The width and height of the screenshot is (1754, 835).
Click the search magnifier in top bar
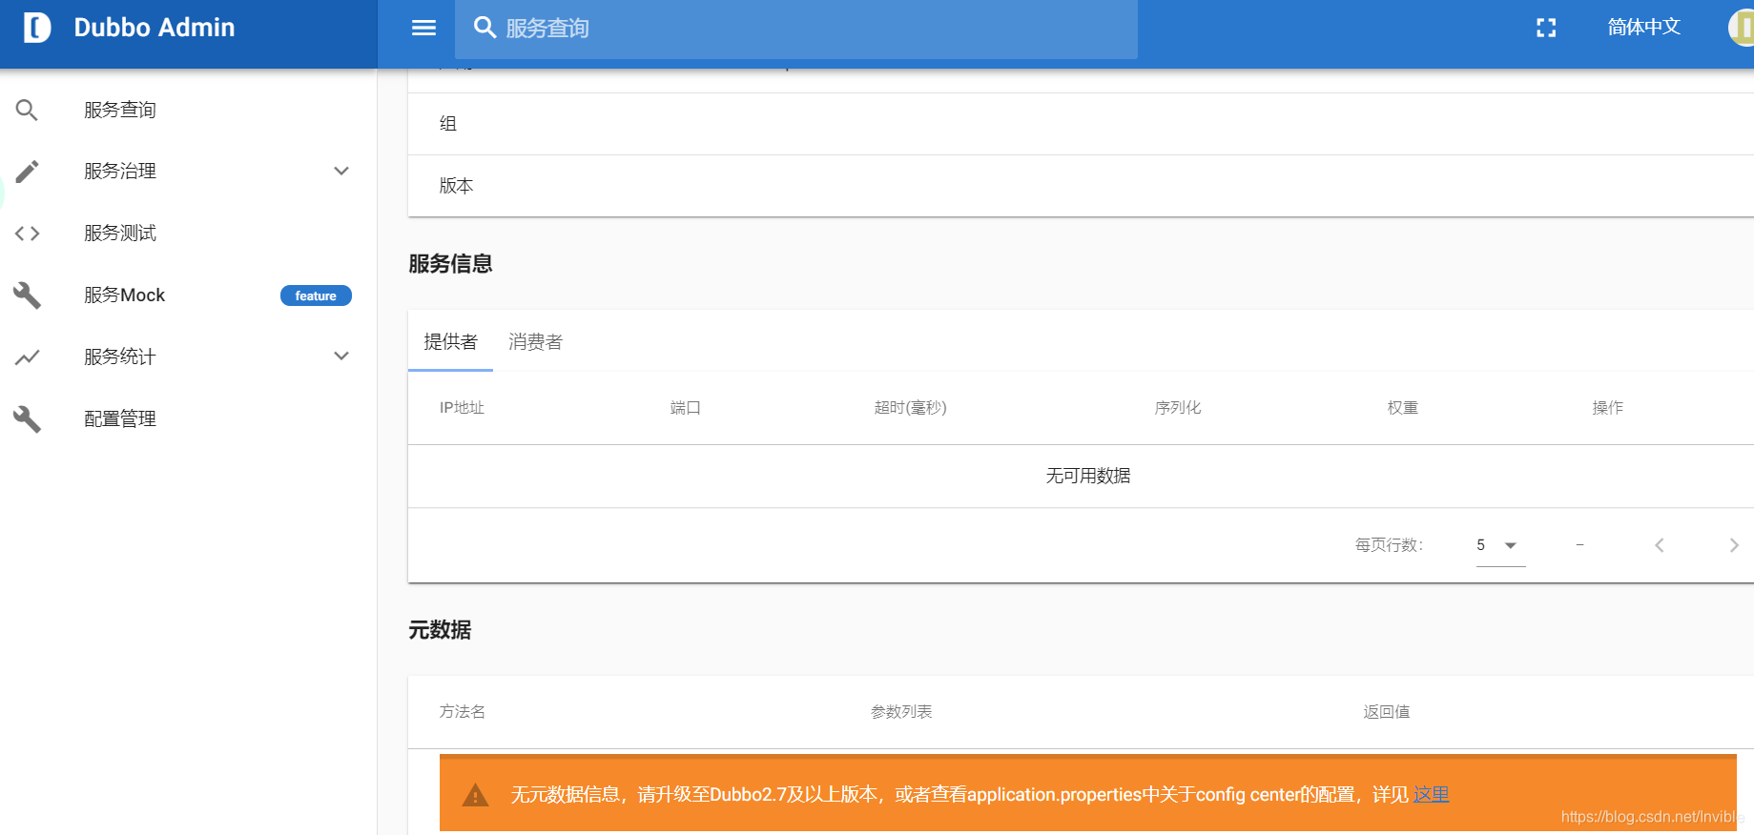[485, 28]
